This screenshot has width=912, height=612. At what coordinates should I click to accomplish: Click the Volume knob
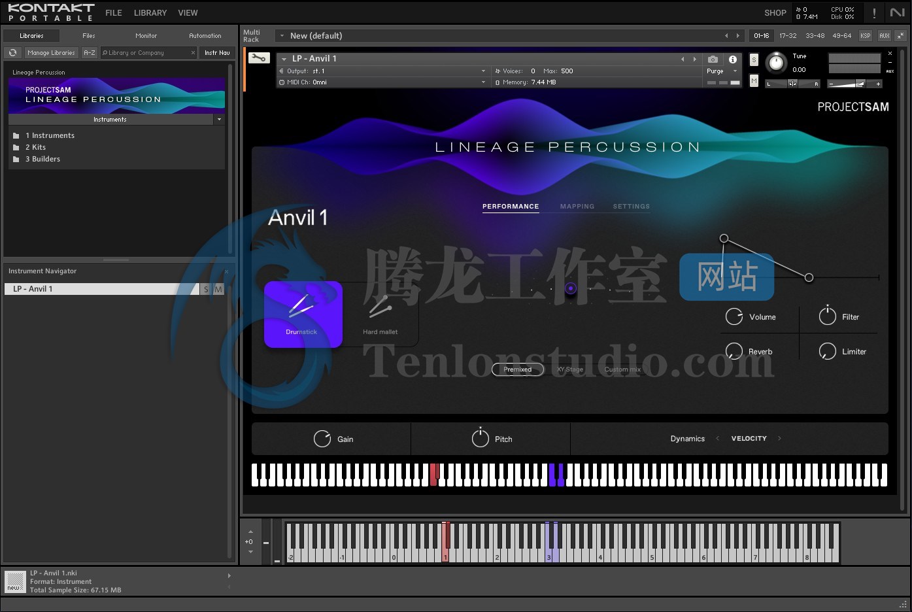[734, 316]
